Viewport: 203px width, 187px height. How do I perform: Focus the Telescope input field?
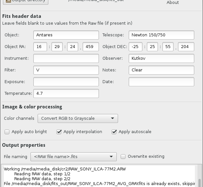[161, 35]
